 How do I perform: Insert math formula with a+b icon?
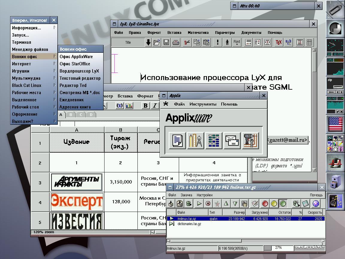[288, 42]
